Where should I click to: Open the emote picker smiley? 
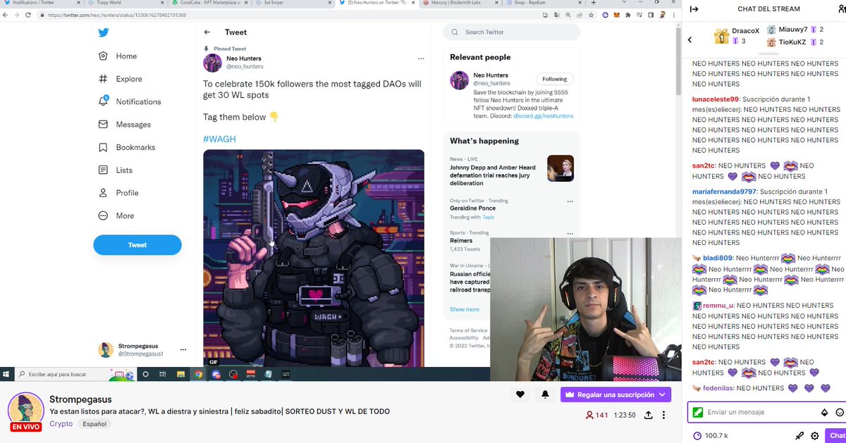point(840,412)
